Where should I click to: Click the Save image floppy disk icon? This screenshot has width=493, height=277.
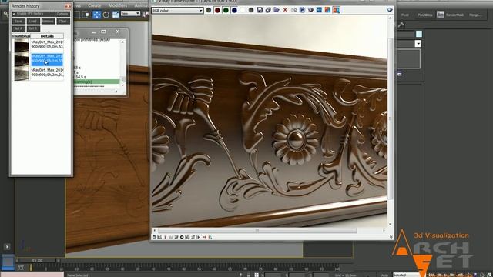pyautogui.click(x=260, y=10)
